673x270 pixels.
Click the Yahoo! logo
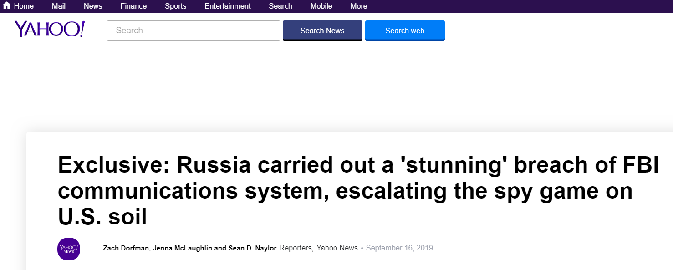[x=49, y=29]
